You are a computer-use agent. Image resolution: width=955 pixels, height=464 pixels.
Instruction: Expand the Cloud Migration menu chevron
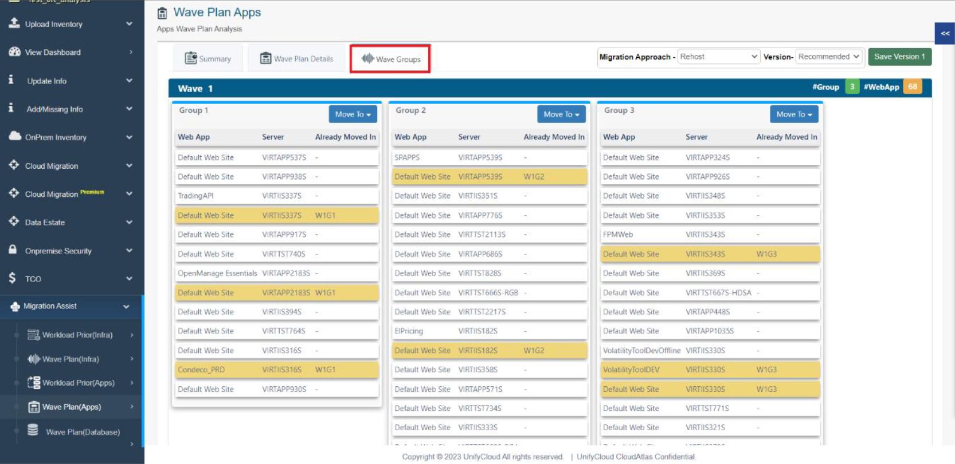(130, 165)
